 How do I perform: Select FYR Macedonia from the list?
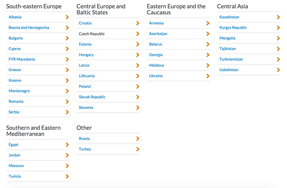point(22,59)
